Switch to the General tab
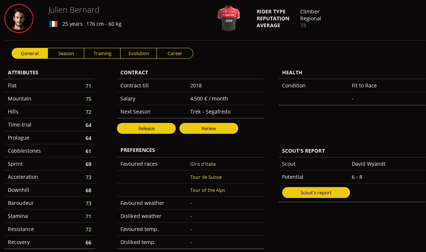Viewport: 426px width, 252px height. (30, 53)
